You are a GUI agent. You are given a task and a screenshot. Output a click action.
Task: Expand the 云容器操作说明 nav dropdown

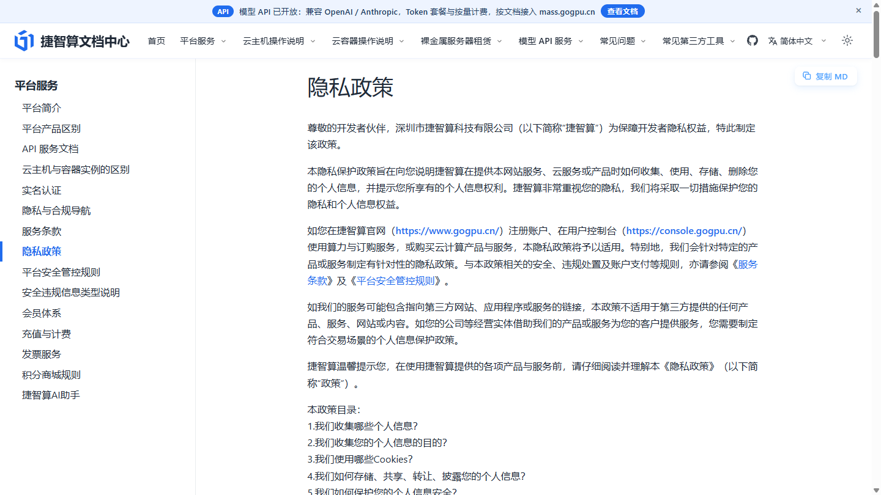pyautogui.click(x=368, y=41)
